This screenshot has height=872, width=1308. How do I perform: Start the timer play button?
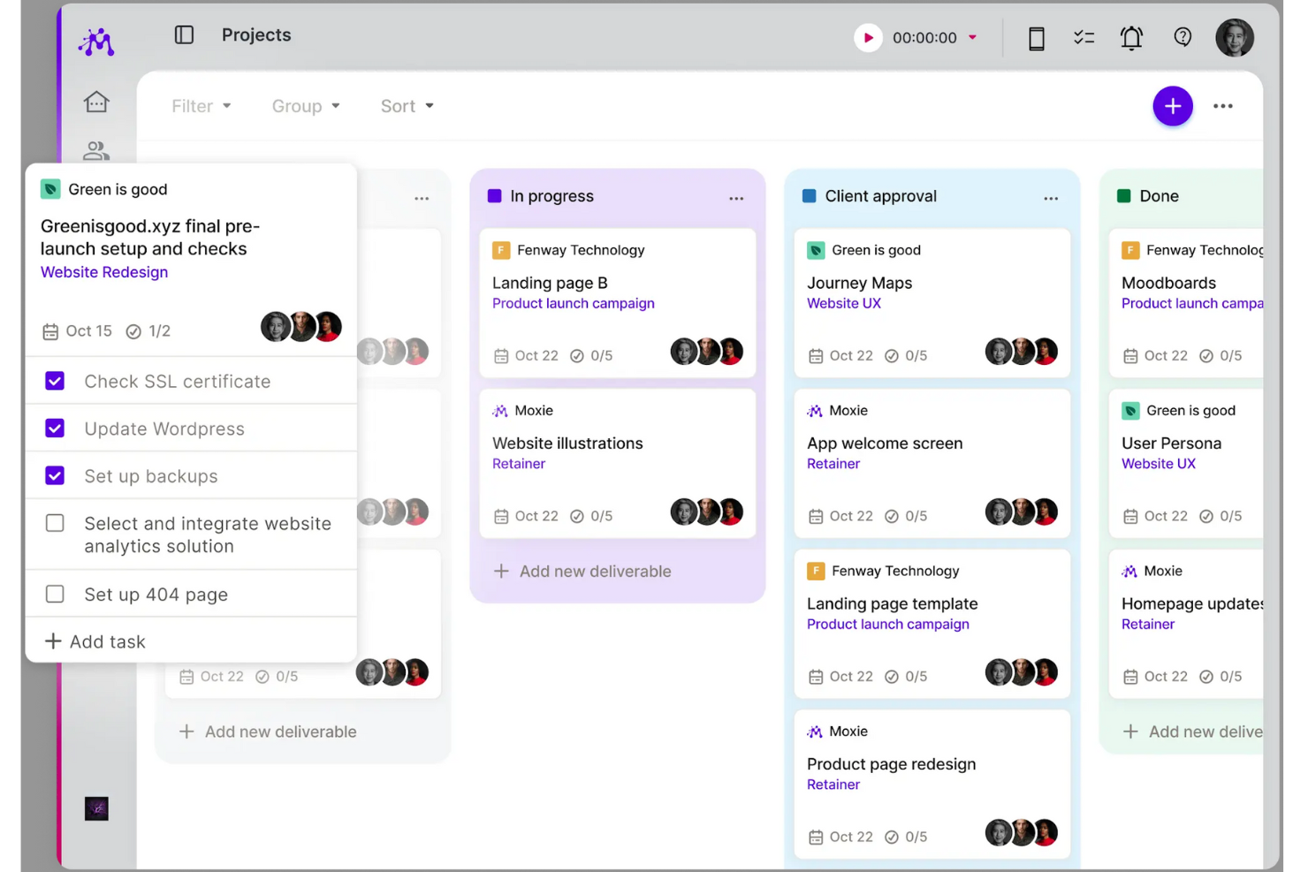(x=868, y=37)
